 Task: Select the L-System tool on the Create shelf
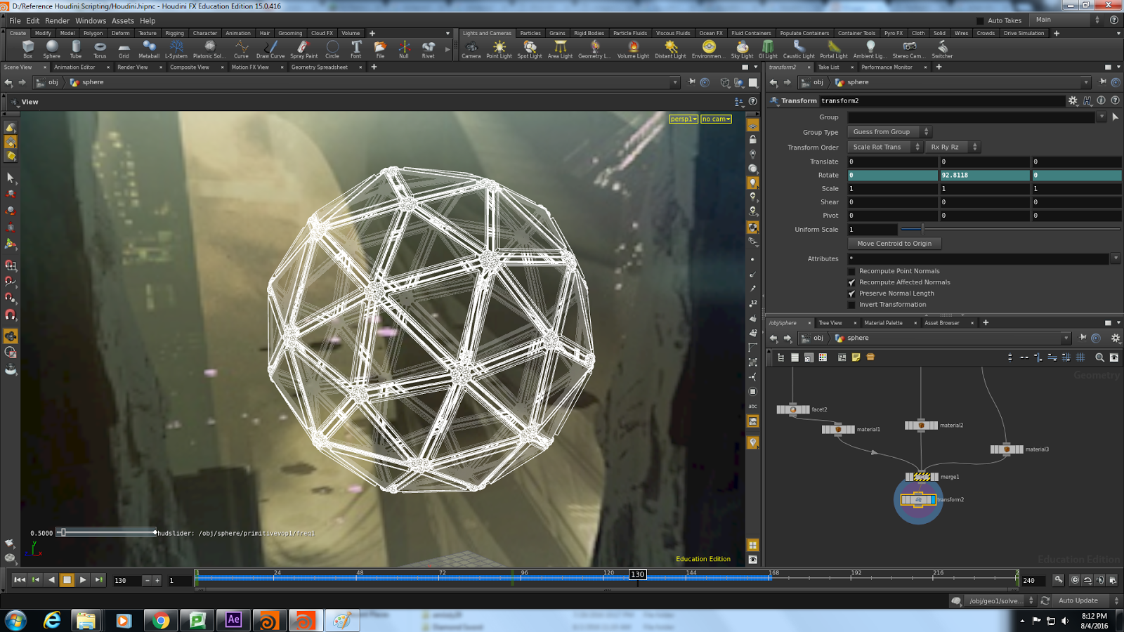(176, 48)
